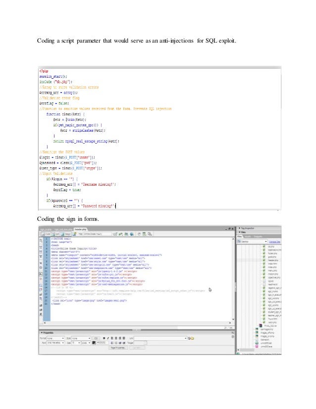Click the horizontal scrollbar right arrow in editor

[230, 323]
